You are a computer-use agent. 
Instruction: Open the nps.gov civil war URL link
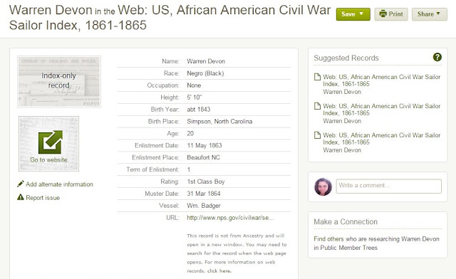(x=230, y=218)
